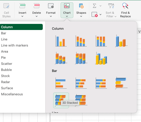The width and height of the screenshot is (141, 122).
Task: Open the Shapes dropdown
Action: 81,10
